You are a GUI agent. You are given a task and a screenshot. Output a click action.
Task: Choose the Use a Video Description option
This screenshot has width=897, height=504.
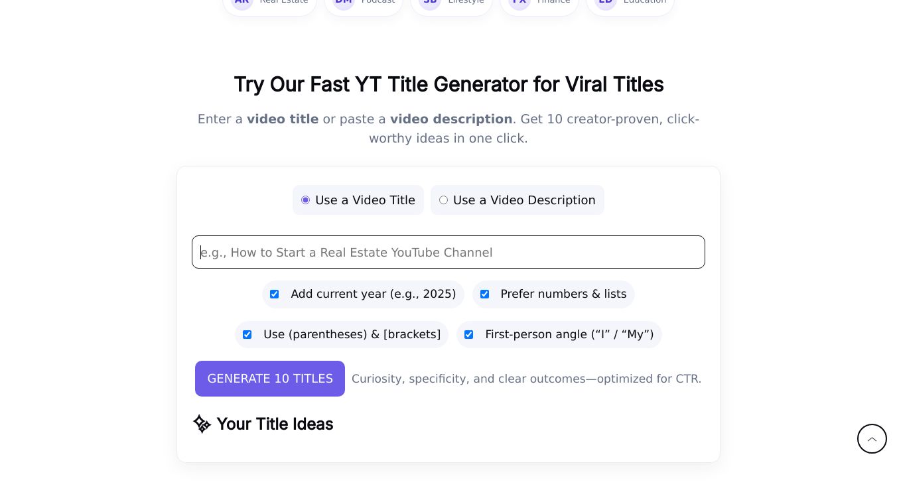click(443, 200)
